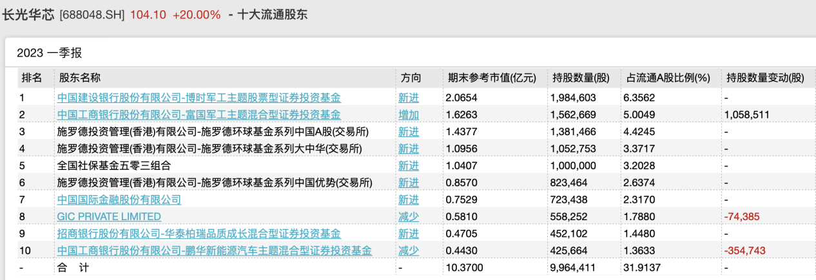
Task: Open GIC PRIVATE LIMITED shareholder link
Action: click(109, 216)
